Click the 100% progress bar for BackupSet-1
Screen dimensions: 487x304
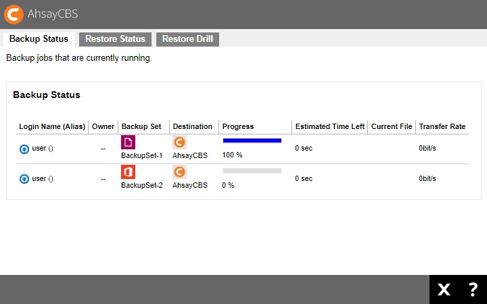(x=252, y=141)
